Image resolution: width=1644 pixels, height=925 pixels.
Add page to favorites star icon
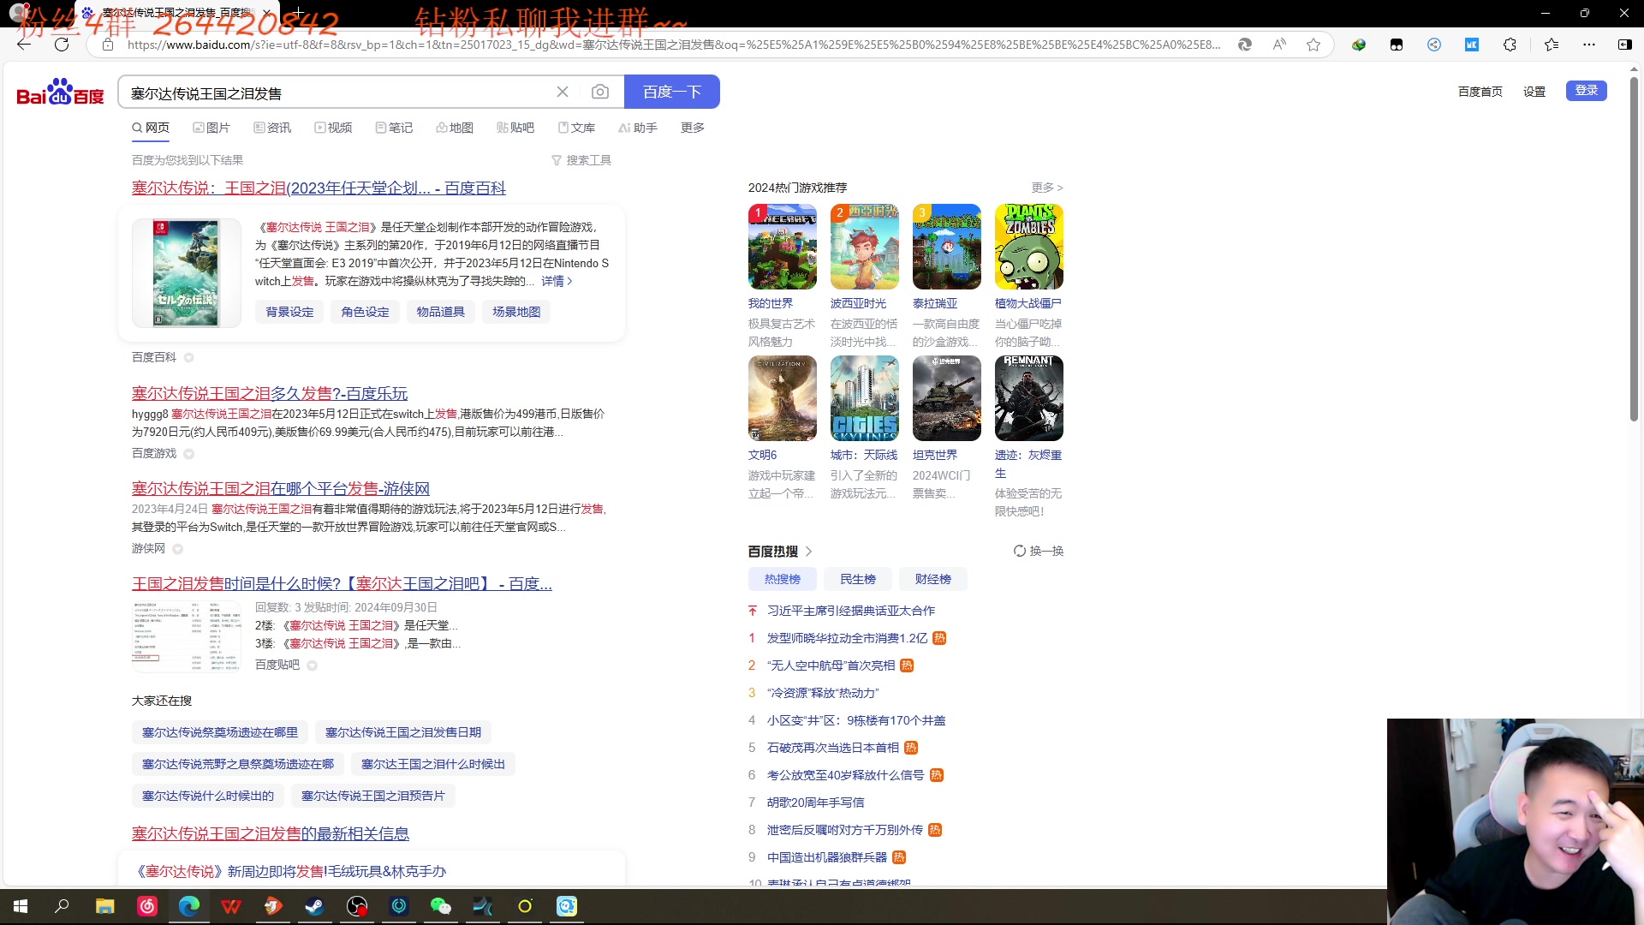click(1313, 45)
